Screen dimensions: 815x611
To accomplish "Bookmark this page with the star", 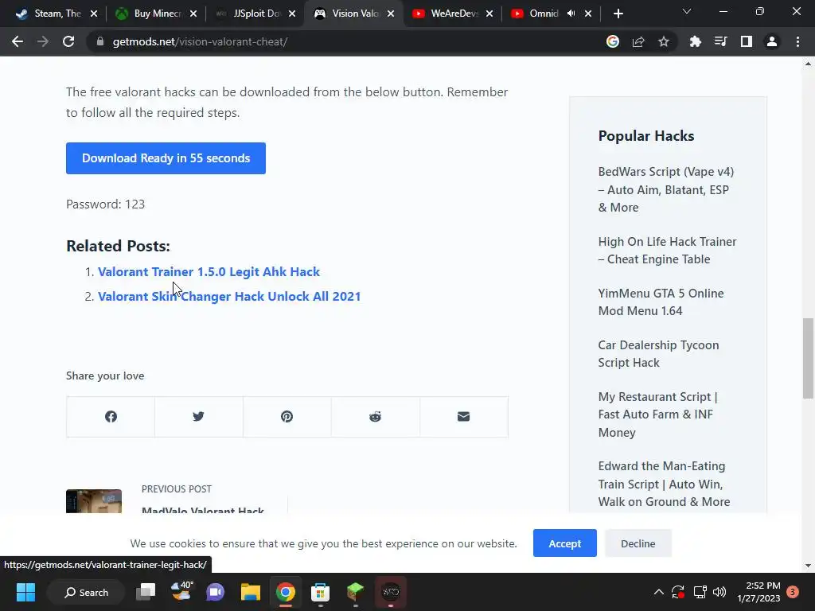I will point(664,41).
